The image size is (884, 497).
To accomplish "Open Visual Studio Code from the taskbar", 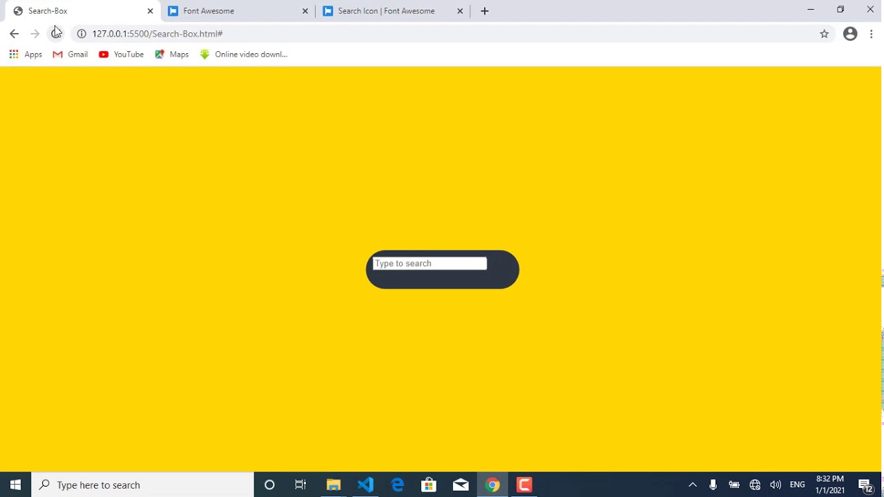I will 365,485.
